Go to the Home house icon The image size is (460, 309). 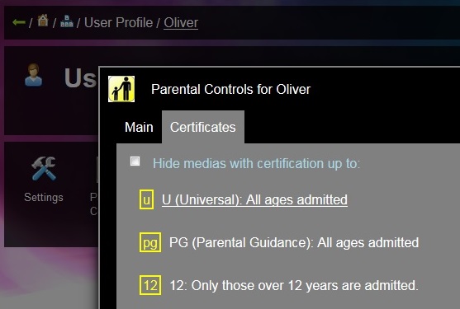pos(43,21)
